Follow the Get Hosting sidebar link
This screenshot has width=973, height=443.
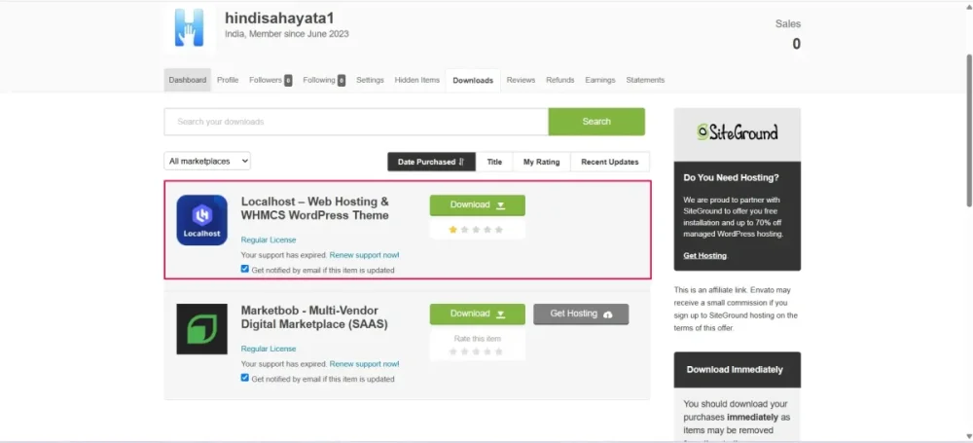pyautogui.click(x=704, y=255)
